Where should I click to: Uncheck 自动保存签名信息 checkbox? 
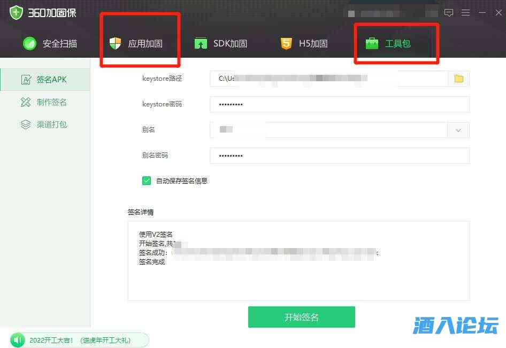[x=147, y=181]
